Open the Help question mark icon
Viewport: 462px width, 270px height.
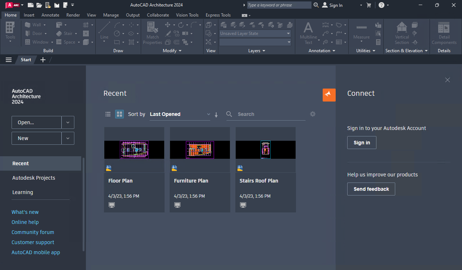tap(382, 5)
